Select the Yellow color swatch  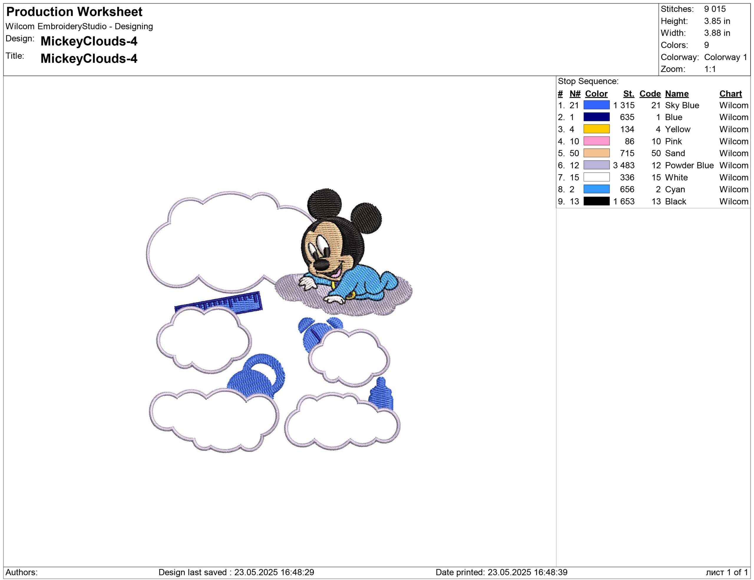[596, 129]
